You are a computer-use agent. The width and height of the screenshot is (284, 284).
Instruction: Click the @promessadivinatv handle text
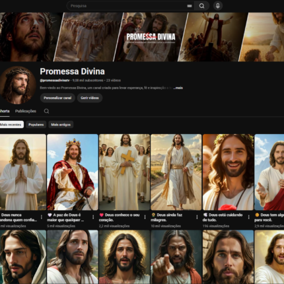pos(55,81)
